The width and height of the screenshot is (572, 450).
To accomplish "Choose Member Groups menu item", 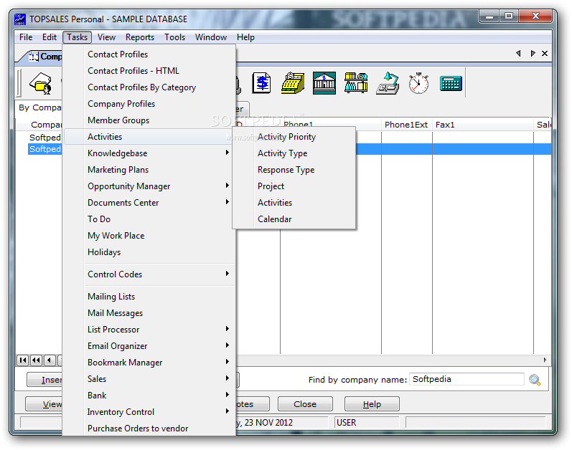I will click(149, 120).
